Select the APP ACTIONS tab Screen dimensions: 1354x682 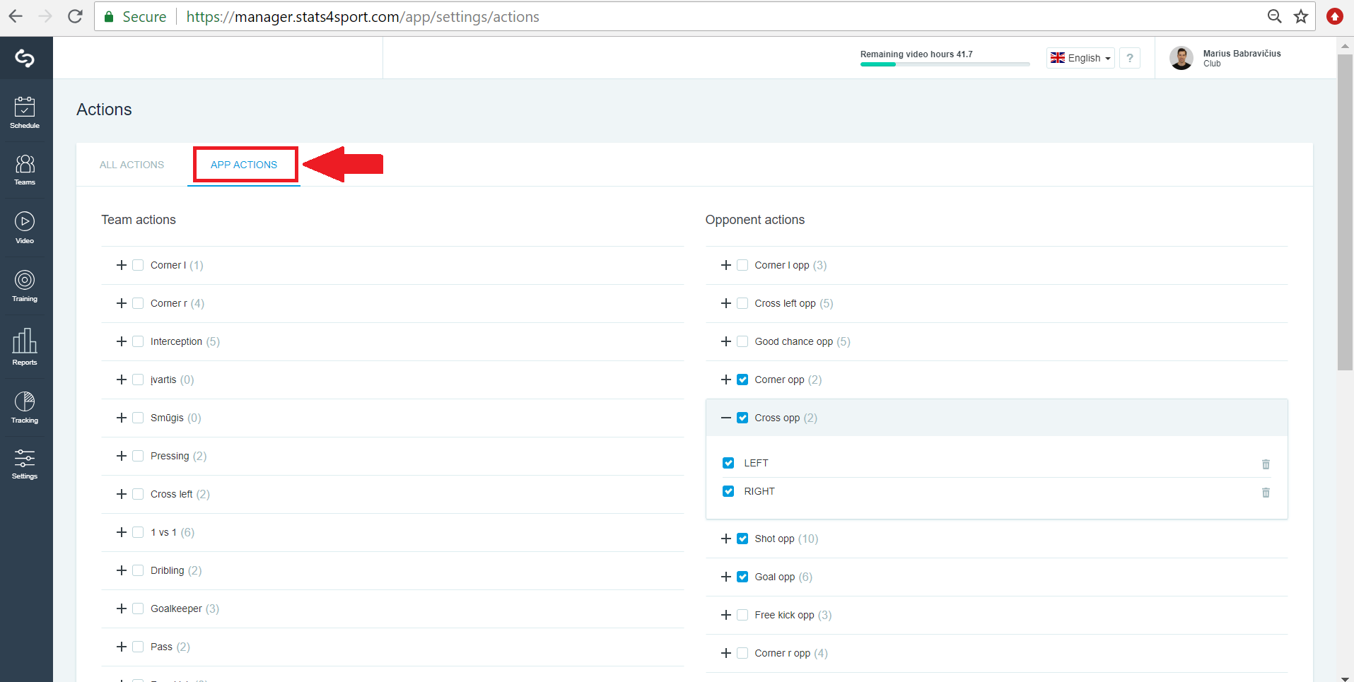tap(244, 165)
